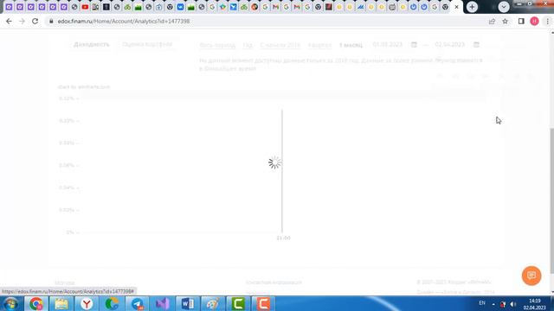Open the end date calendar picker

click(476, 45)
